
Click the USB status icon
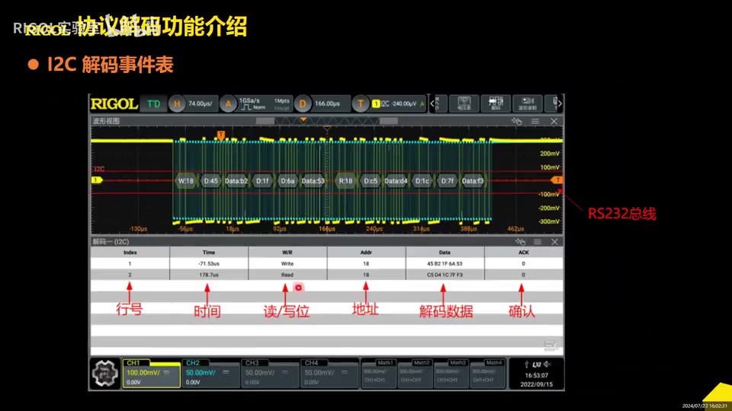[527, 365]
